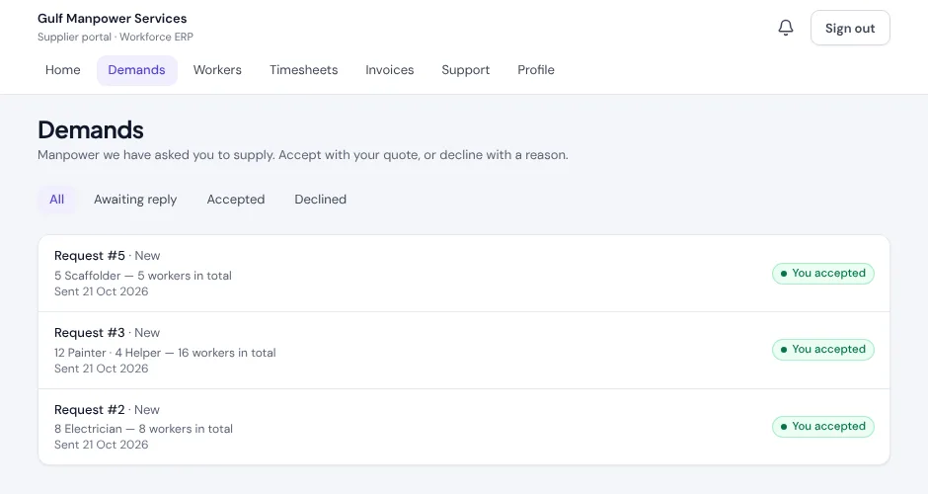The width and height of the screenshot is (928, 494).
Task: Open Request #5 row title
Action: 90,256
